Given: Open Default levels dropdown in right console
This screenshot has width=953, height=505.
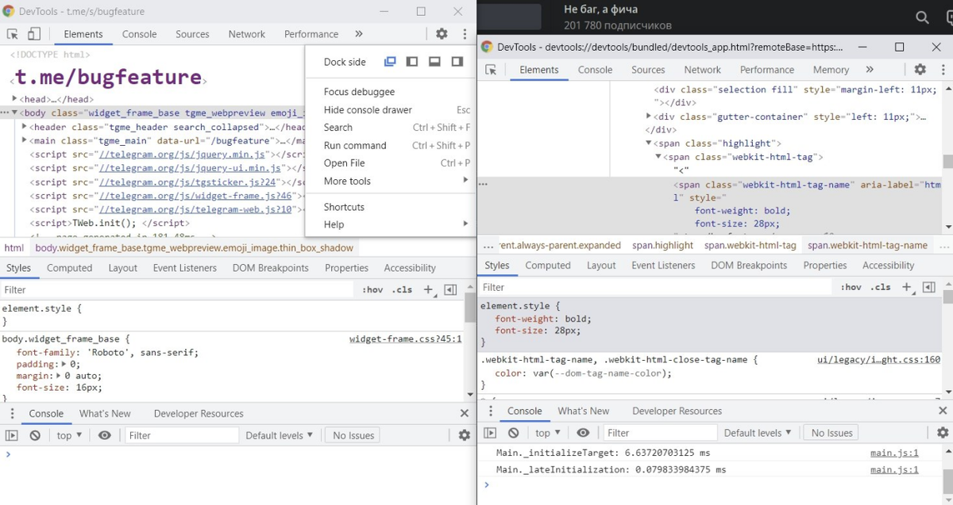Looking at the screenshot, I should (x=758, y=433).
